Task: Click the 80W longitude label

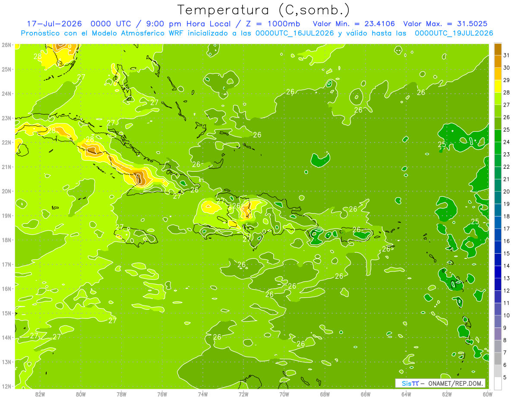Action: (81, 394)
